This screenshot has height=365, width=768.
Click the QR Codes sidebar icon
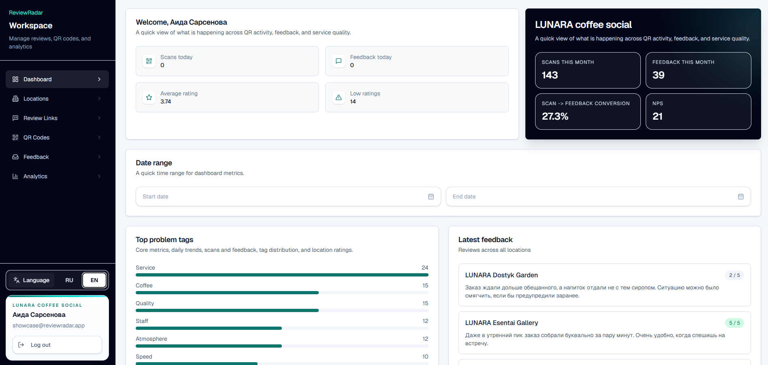tap(15, 137)
